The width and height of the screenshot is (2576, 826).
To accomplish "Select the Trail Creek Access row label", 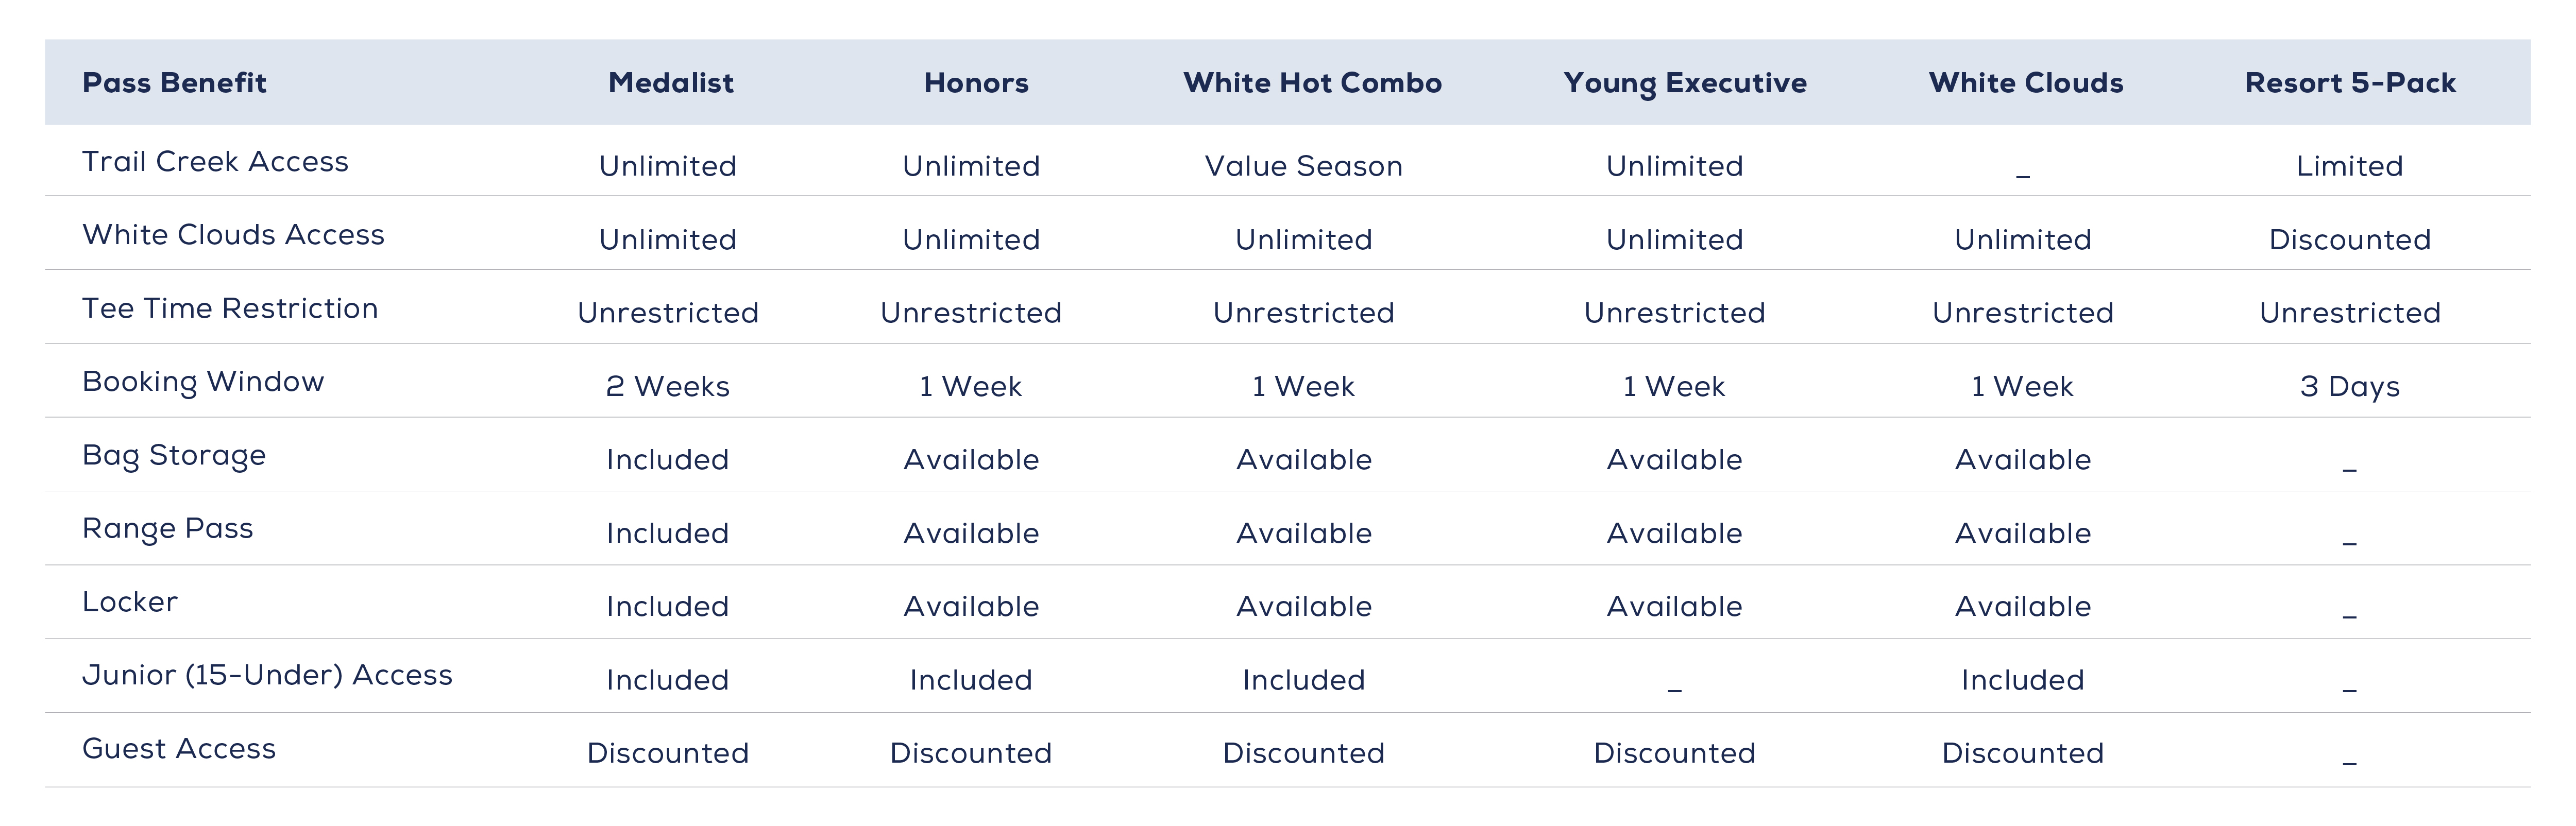I will (215, 162).
